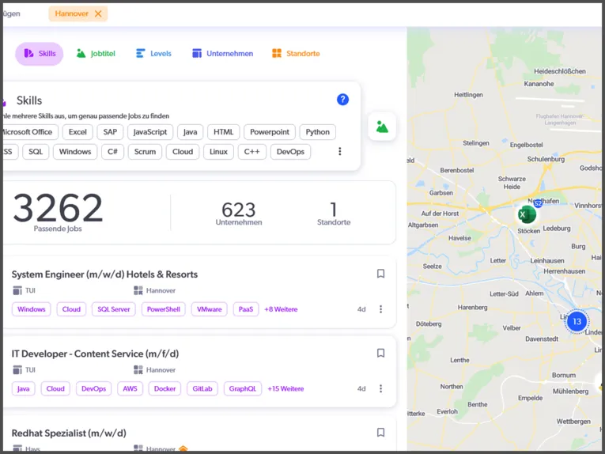Select the Java skill filter chip
605x454 pixels.
(x=190, y=132)
